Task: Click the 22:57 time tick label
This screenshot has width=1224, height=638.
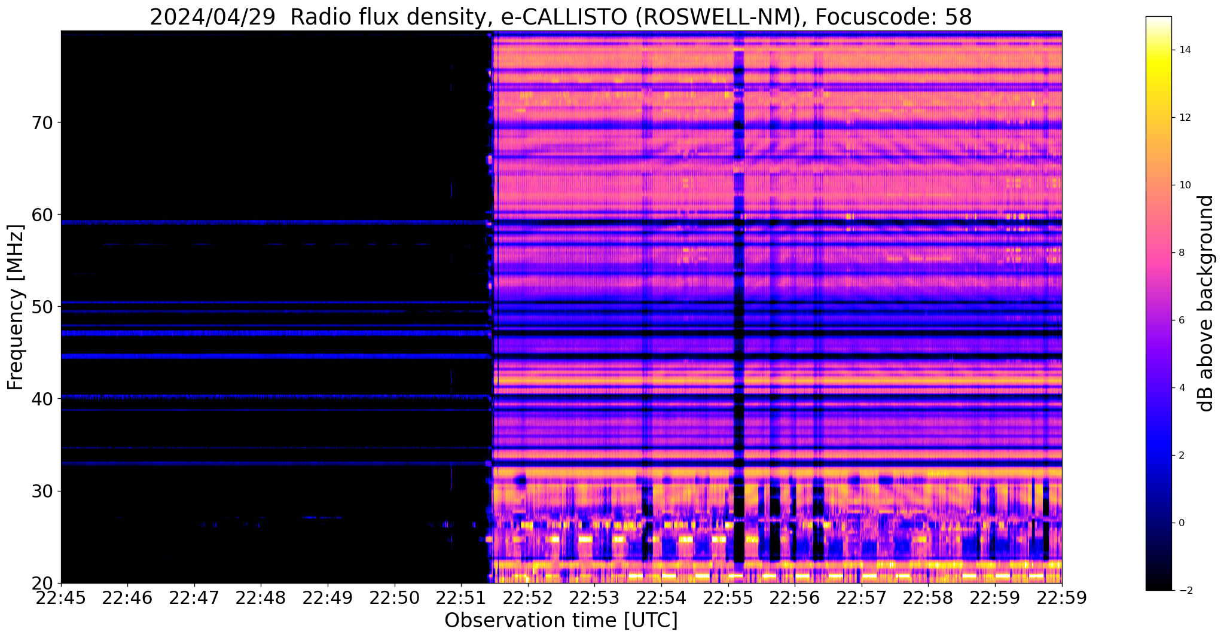Action: [861, 597]
